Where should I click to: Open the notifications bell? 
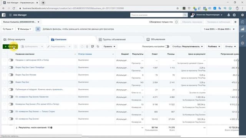point(229,15)
